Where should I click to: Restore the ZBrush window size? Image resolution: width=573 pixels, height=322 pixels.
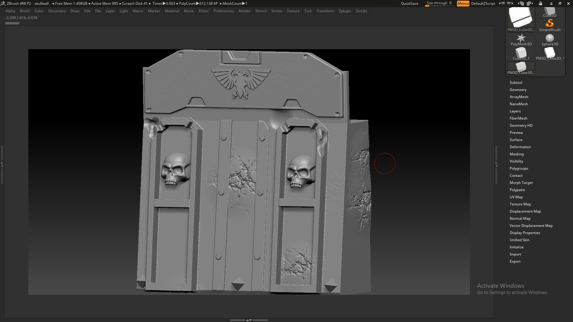[560, 4]
